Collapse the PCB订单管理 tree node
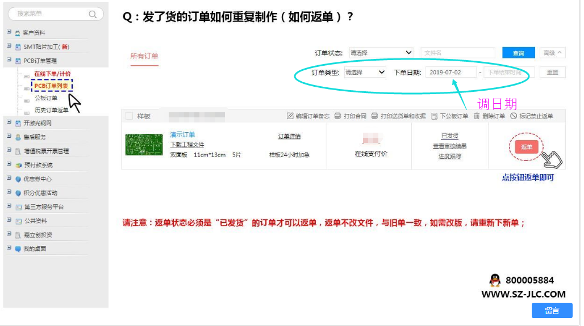 pos(9,60)
